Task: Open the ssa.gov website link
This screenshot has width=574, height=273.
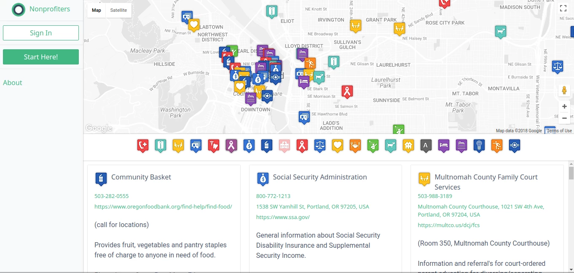Action: [283, 217]
